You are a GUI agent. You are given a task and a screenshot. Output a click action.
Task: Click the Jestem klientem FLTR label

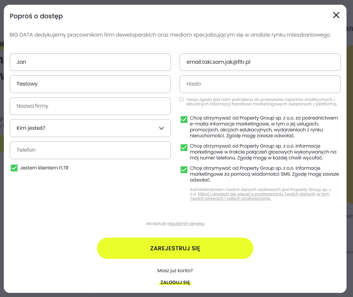tap(44, 168)
